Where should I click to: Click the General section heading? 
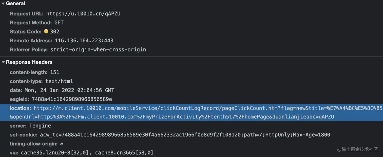pos(15,4)
